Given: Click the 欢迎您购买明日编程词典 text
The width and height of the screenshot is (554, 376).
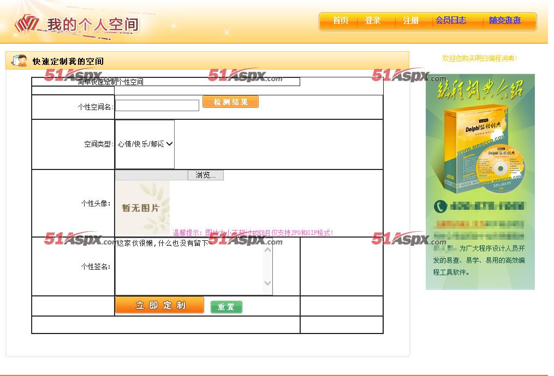Looking at the screenshot, I should (x=479, y=58).
